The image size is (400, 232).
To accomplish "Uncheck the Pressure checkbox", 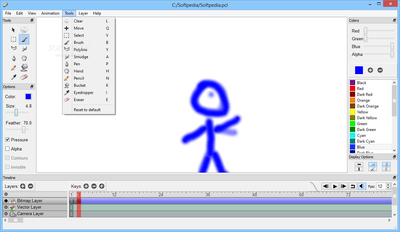I will click(x=7, y=140).
